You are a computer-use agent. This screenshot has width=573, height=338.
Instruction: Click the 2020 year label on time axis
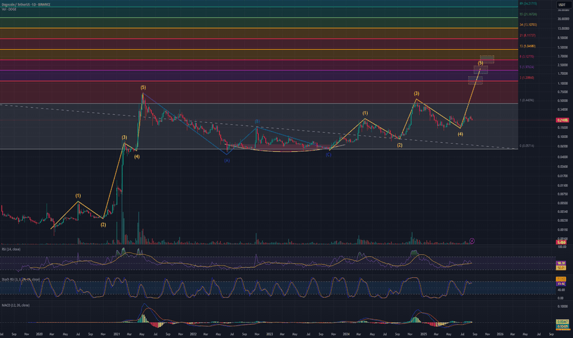pos(39,334)
